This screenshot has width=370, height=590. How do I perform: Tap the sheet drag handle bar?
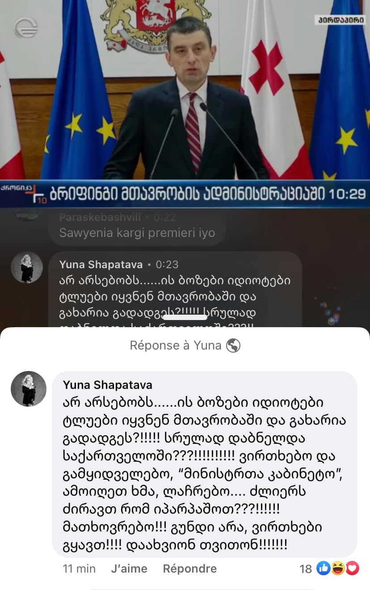(185, 317)
